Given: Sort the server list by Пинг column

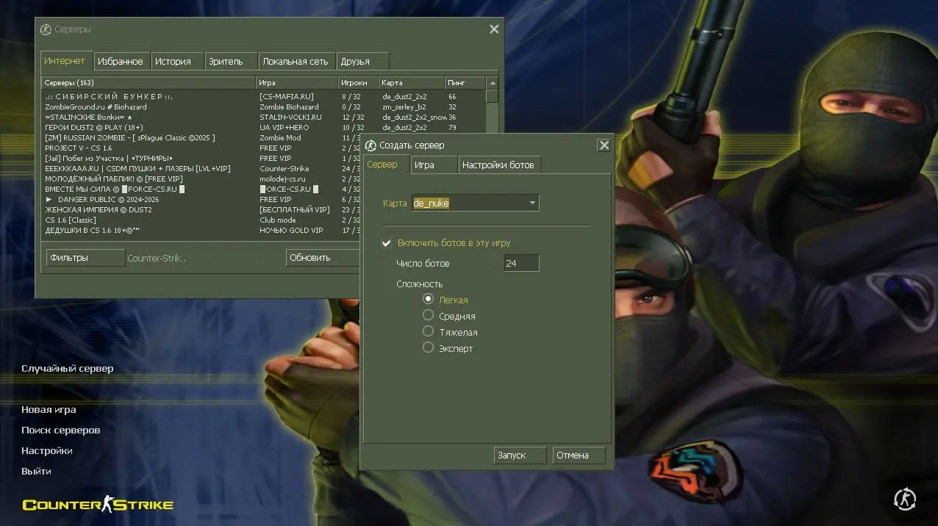Looking at the screenshot, I should 465,83.
